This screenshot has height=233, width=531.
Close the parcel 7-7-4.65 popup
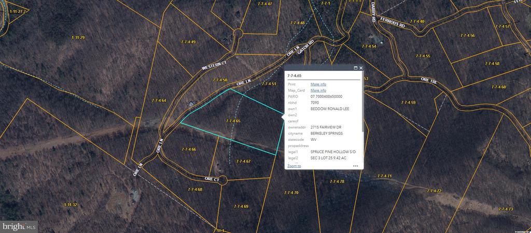click(x=361, y=68)
